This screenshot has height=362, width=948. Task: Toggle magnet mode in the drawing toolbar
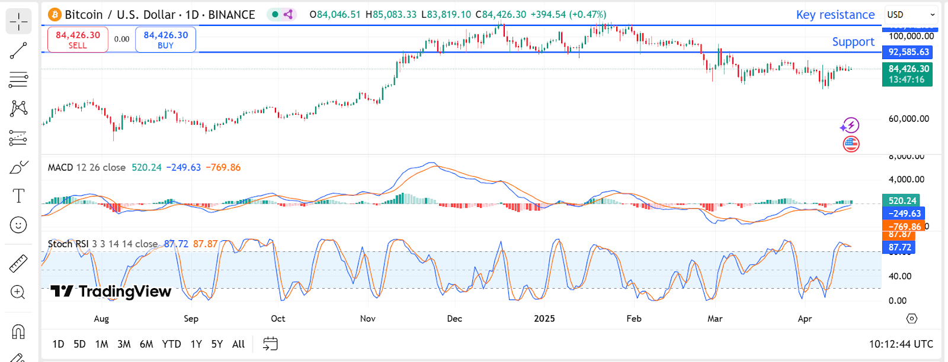(x=18, y=332)
